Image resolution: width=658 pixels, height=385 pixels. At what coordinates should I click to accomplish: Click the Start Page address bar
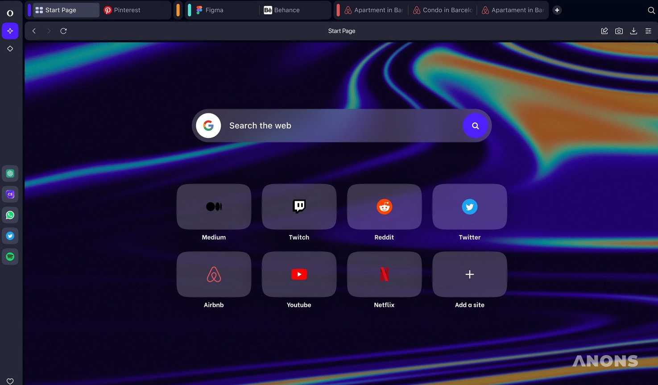point(342,31)
